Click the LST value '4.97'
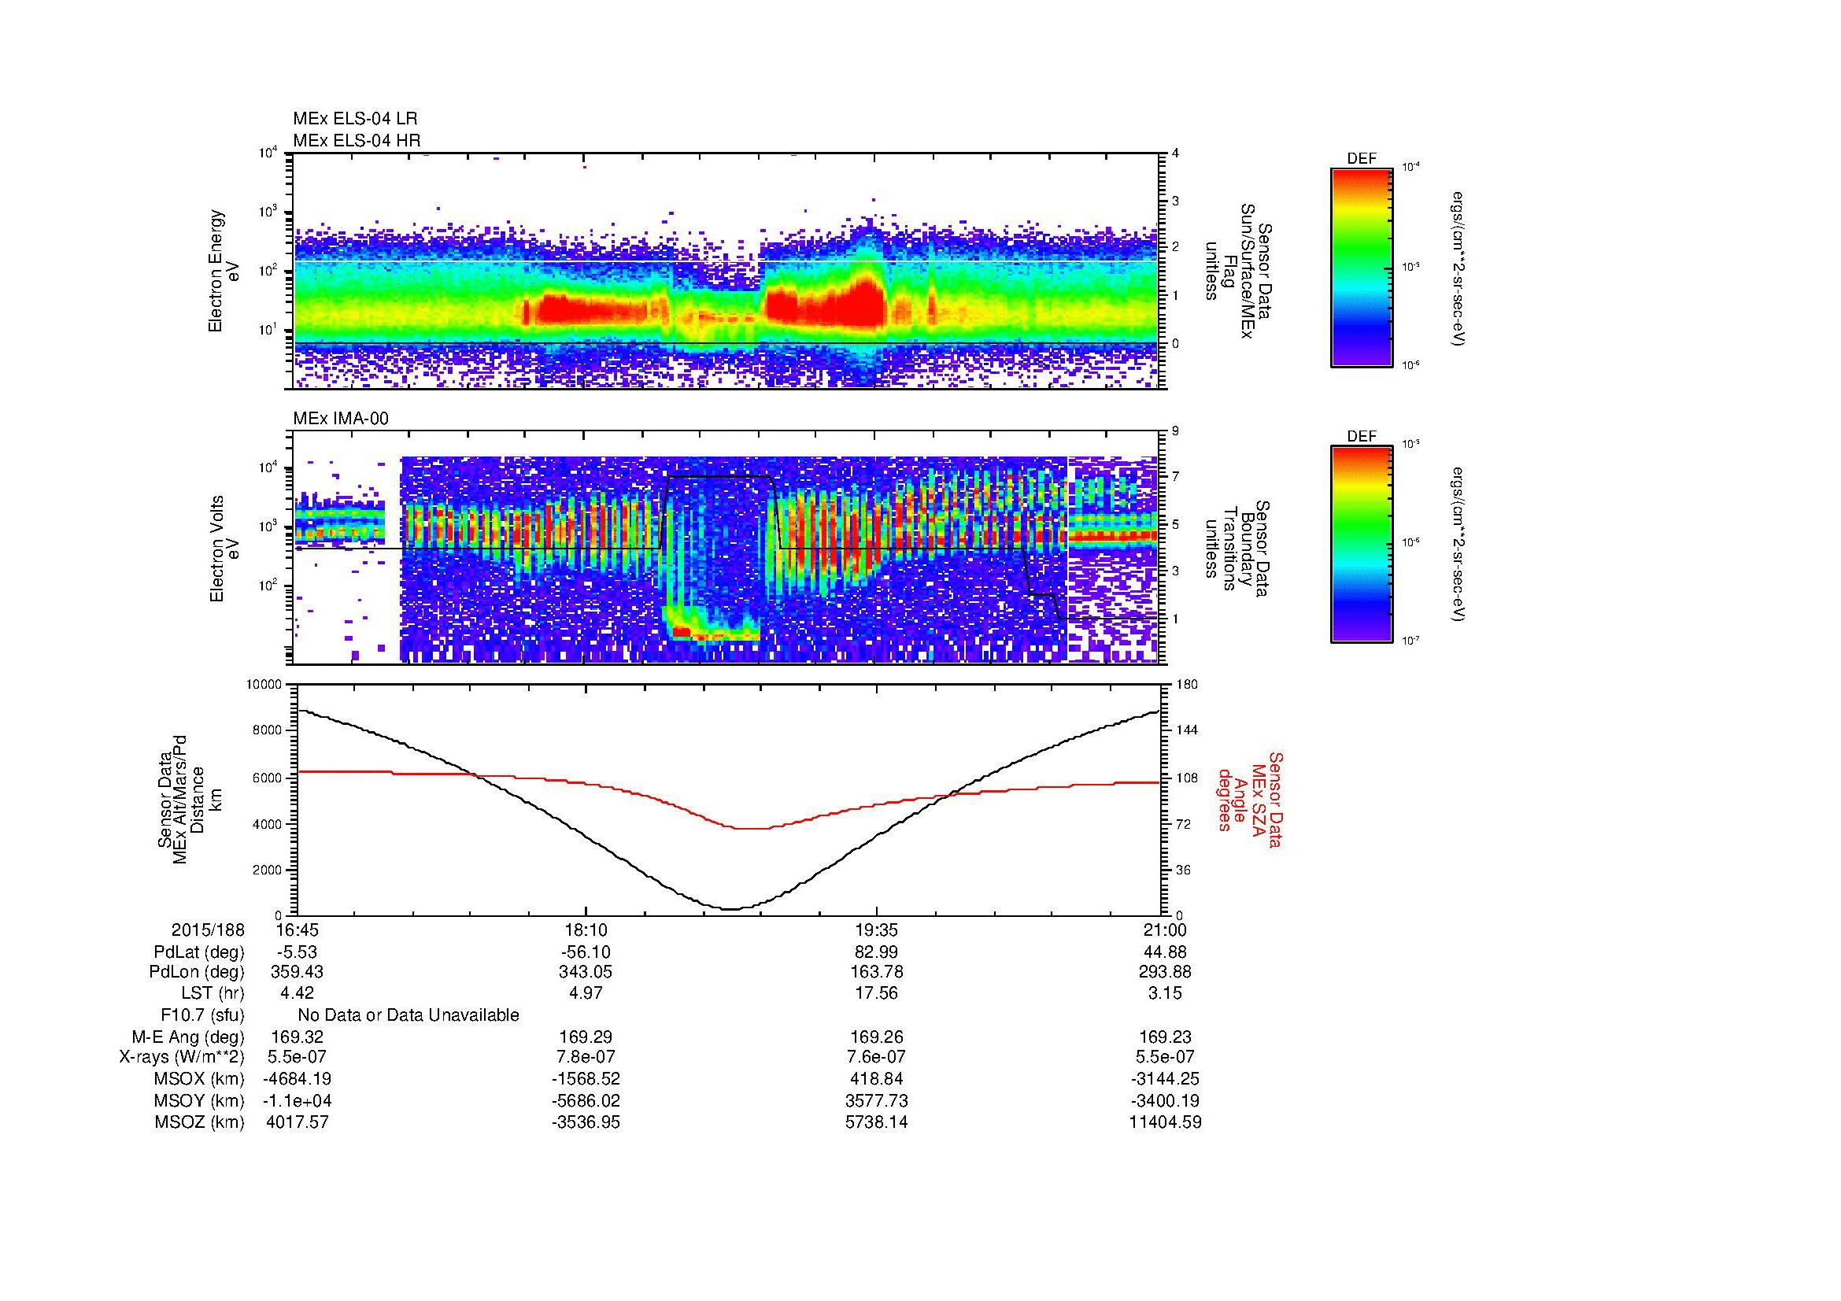Viewport: 1841px width, 1301px height. (x=586, y=993)
